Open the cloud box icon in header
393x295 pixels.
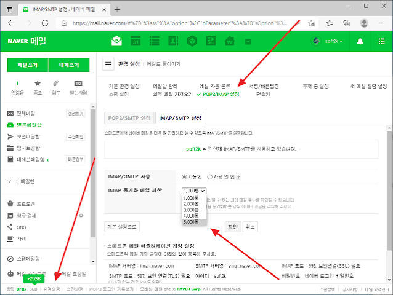192,41
